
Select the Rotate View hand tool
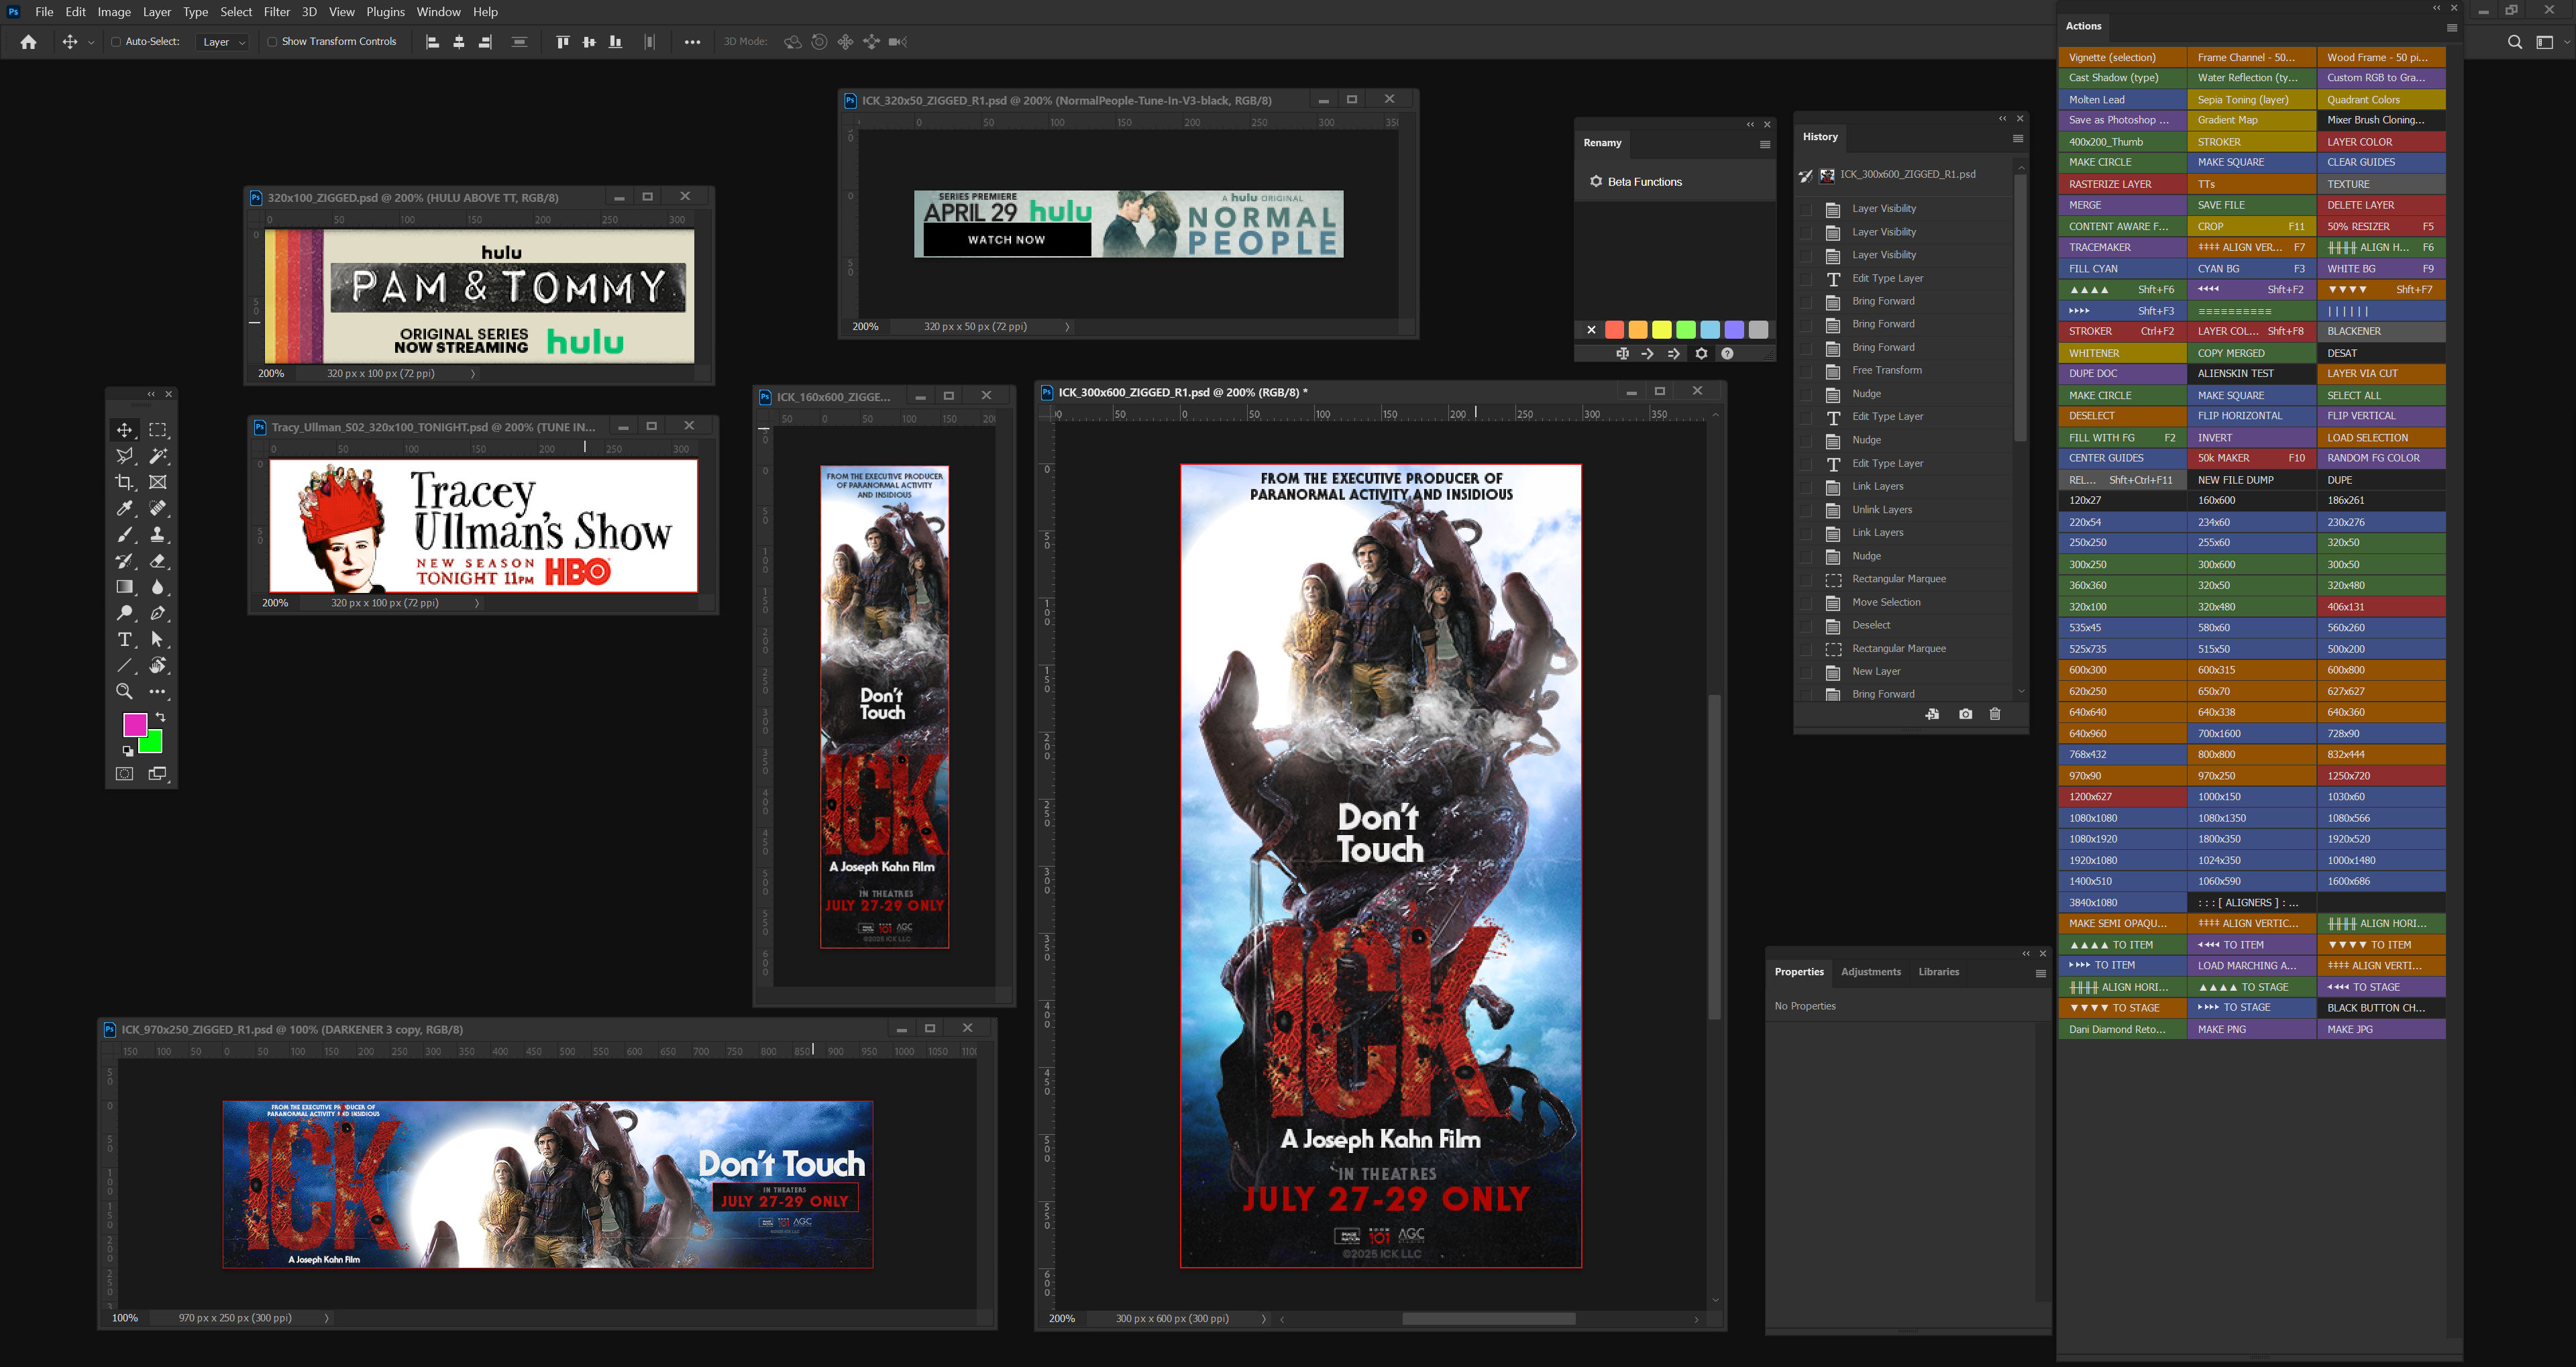[x=158, y=665]
